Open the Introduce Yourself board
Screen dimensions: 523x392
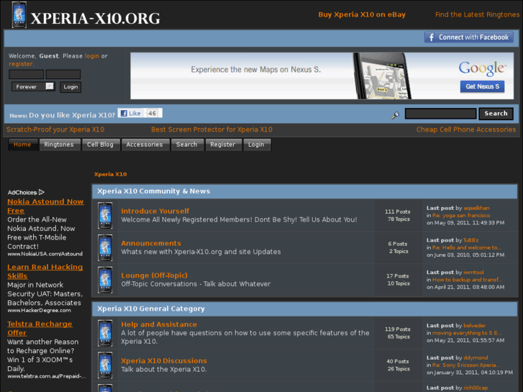155,211
